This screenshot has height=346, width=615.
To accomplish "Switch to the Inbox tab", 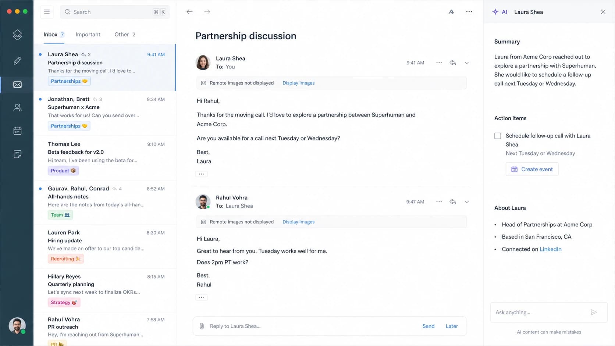I will pos(54,35).
